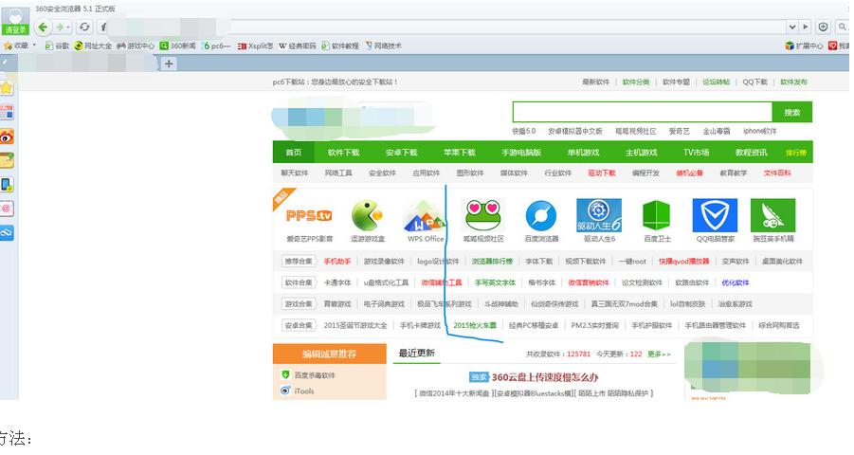
Task: Open the 浏览器排行榜 link
Action: click(x=492, y=262)
